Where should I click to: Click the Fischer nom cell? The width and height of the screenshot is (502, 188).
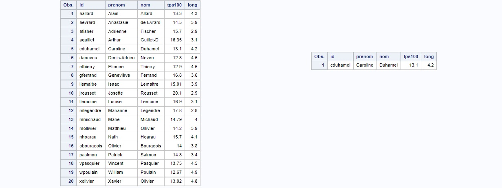point(148,31)
